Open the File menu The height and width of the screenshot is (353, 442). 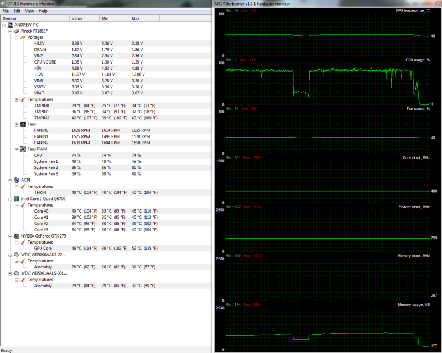tap(6, 11)
